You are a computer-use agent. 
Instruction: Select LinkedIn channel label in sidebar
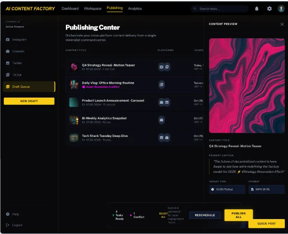[x=18, y=51]
